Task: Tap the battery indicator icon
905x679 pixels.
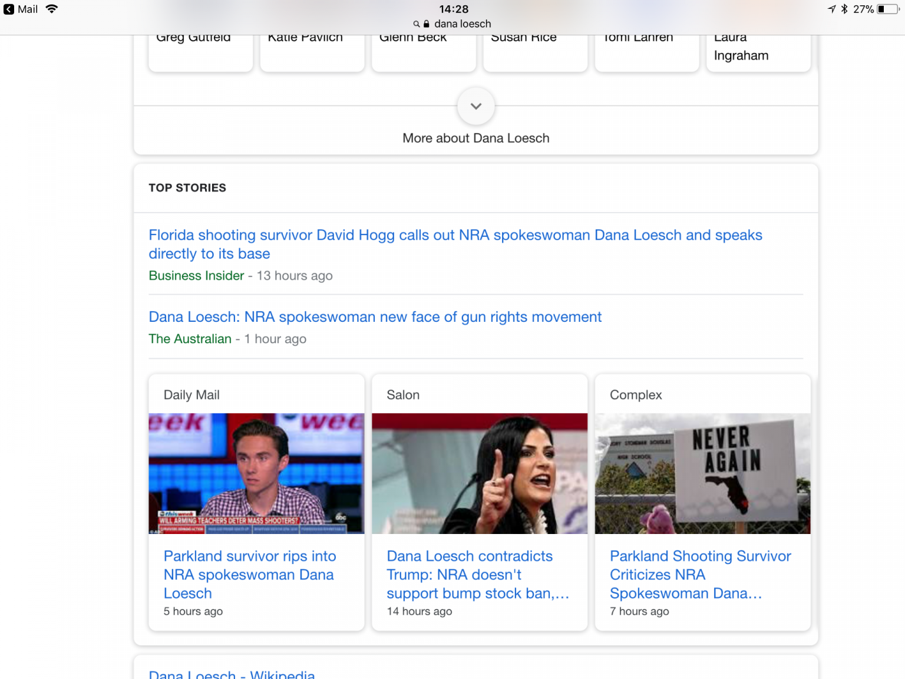Action: [888, 9]
